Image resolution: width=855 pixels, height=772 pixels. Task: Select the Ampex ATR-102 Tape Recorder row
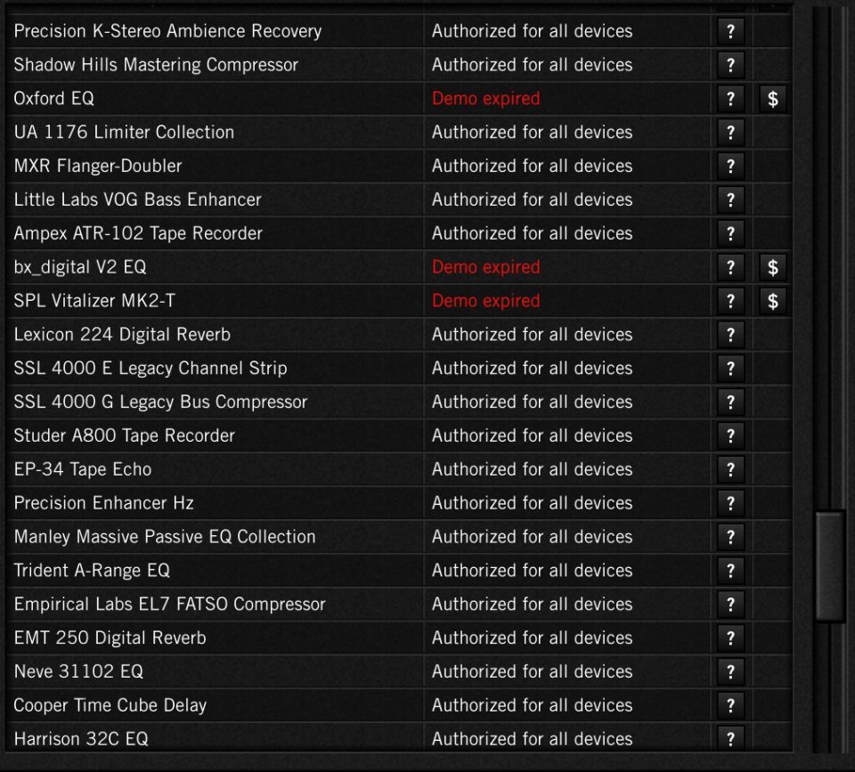coord(138,233)
